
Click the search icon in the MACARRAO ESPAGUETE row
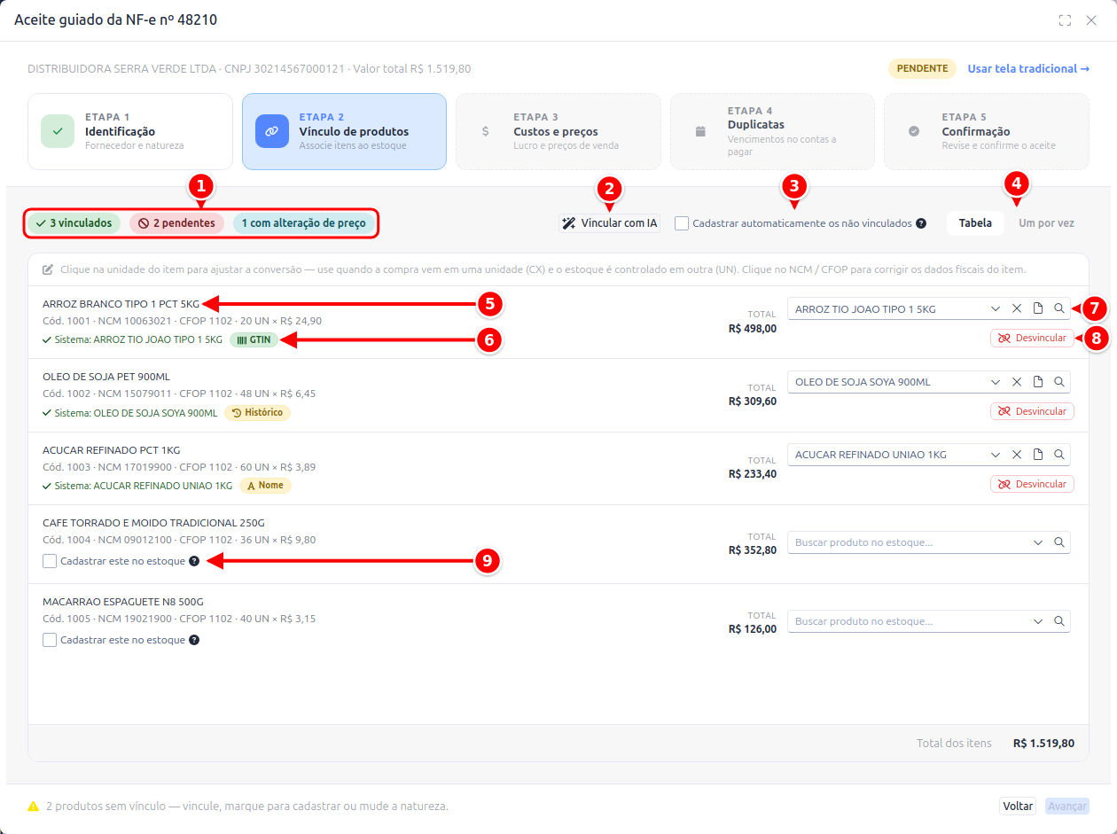tap(1058, 621)
